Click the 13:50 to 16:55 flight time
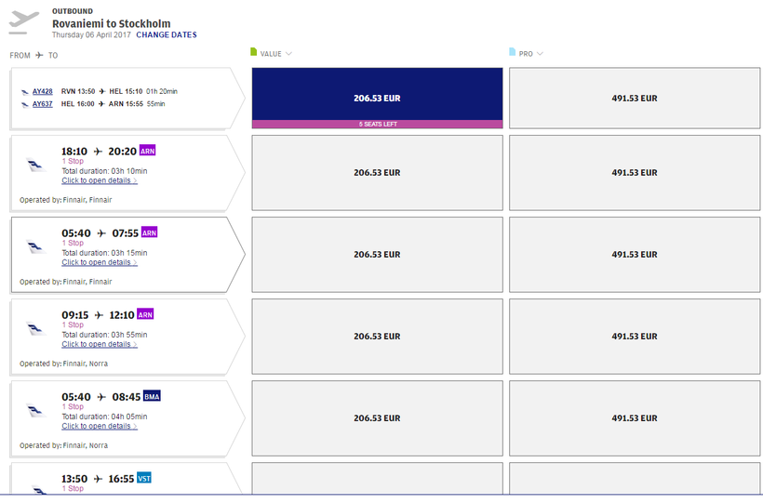 click(98, 479)
